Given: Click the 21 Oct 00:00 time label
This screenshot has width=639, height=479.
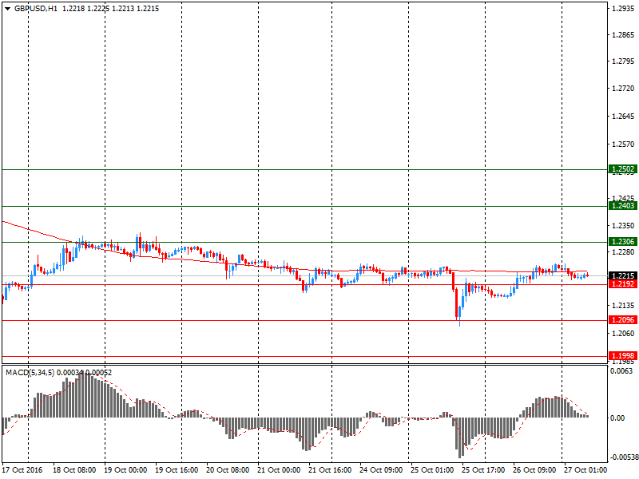Looking at the screenshot, I should tap(279, 469).
